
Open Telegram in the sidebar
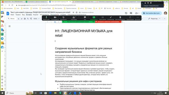coord(2,39)
